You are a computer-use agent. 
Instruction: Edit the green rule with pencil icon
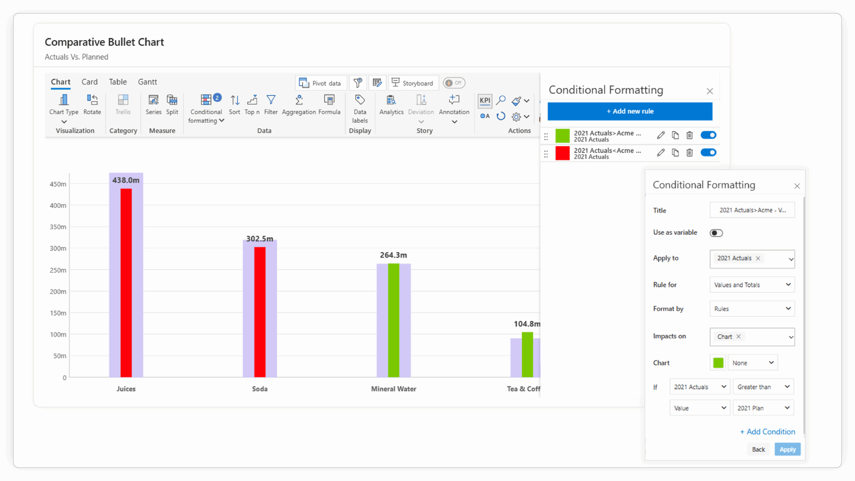pyautogui.click(x=660, y=135)
